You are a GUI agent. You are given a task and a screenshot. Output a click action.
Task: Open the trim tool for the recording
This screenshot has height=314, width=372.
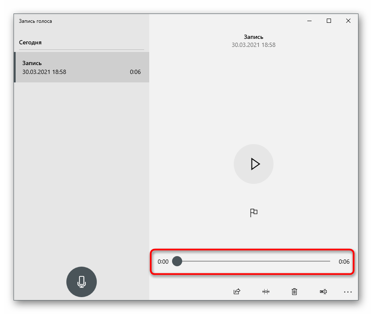(x=266, y=291)
